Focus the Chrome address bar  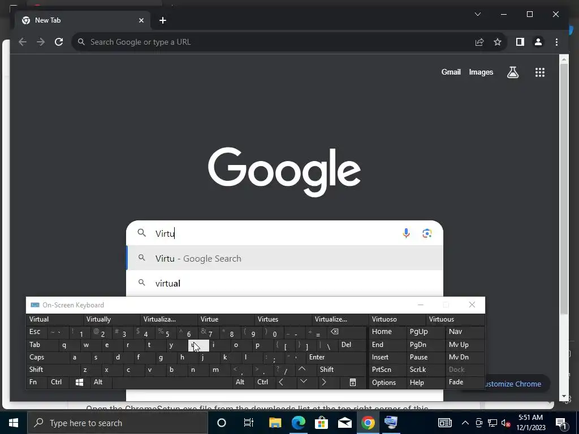click(x=273, y=42)
